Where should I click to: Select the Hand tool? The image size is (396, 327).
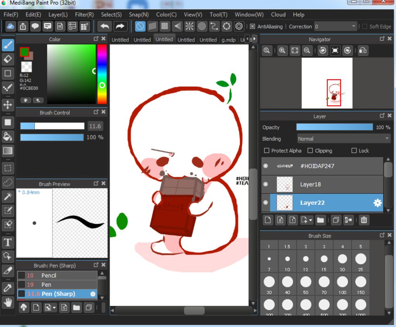tap(8, 302)
